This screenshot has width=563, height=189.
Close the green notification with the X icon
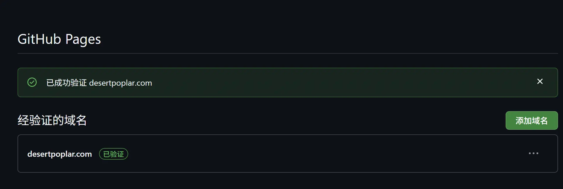[540, 82]
